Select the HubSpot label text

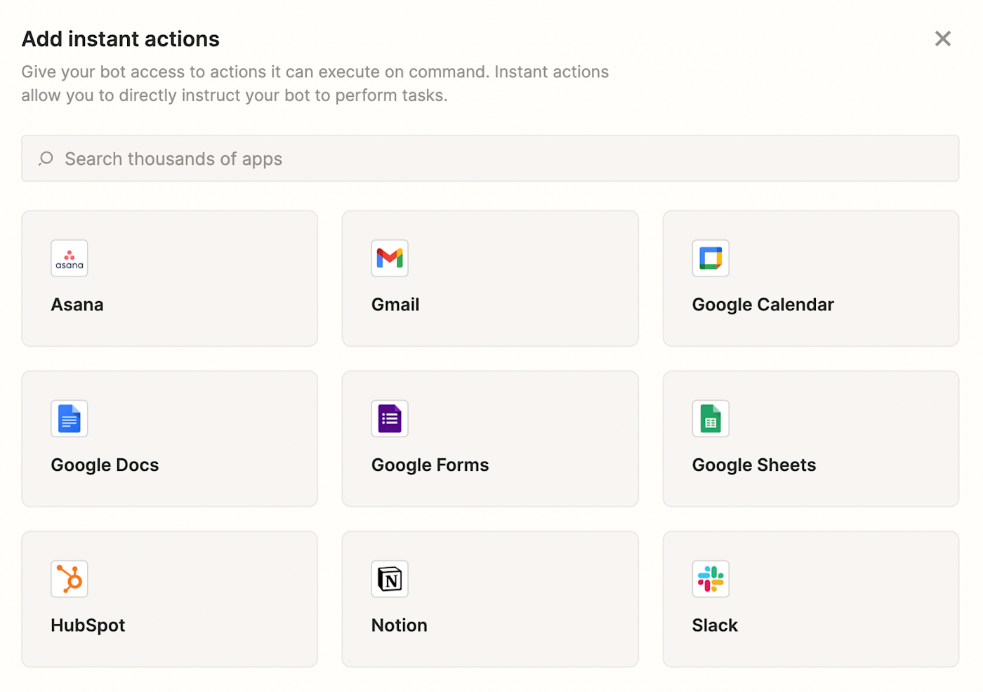[x=88, y=625]
